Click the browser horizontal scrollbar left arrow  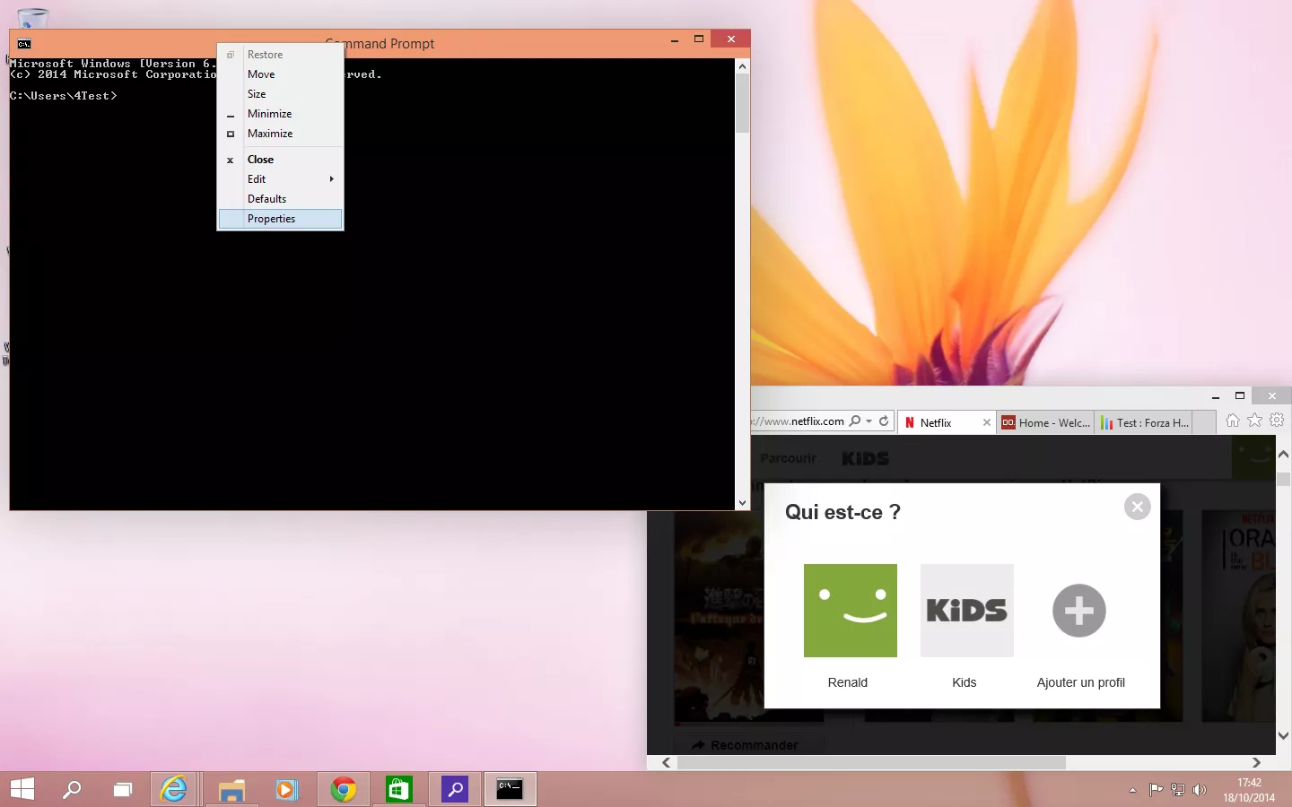pyautogui.click(x=667, y=763)
